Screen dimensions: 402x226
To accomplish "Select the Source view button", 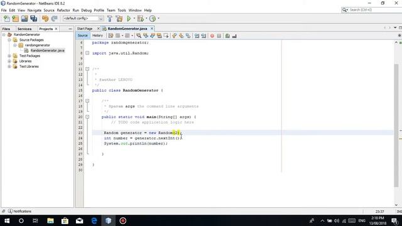I will click(82, 36).
